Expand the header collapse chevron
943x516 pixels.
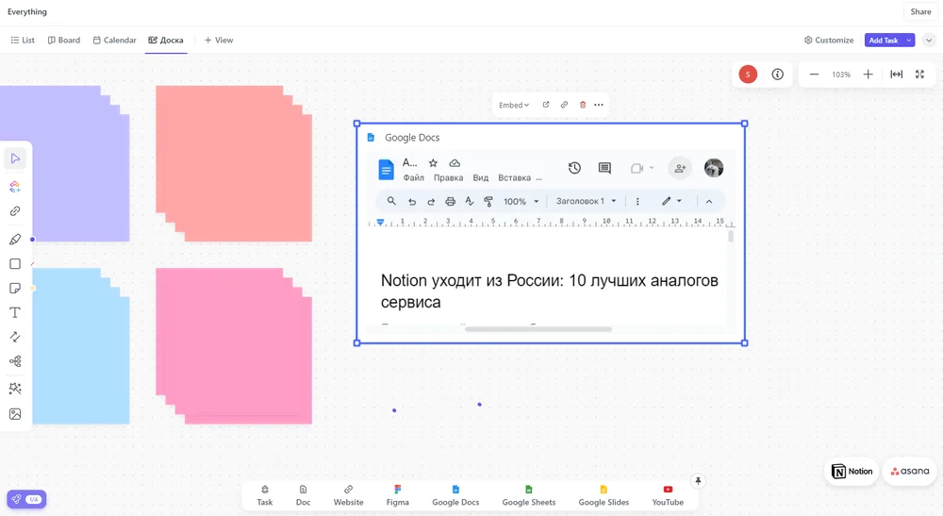929,41
